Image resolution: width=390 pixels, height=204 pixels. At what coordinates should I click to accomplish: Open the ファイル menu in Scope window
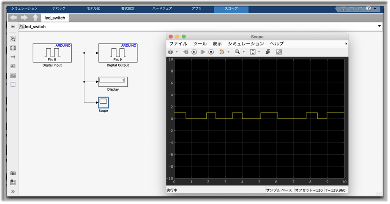tap(178, 44)
